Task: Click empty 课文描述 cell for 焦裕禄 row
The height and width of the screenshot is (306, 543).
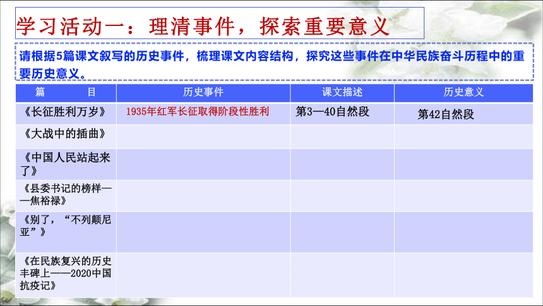Action: click(x=342, y=196)
